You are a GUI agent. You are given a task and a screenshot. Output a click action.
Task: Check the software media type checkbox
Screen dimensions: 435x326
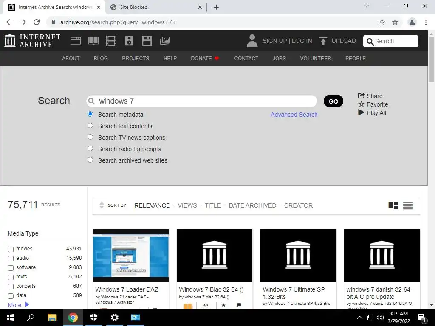[x=11, y=268]
